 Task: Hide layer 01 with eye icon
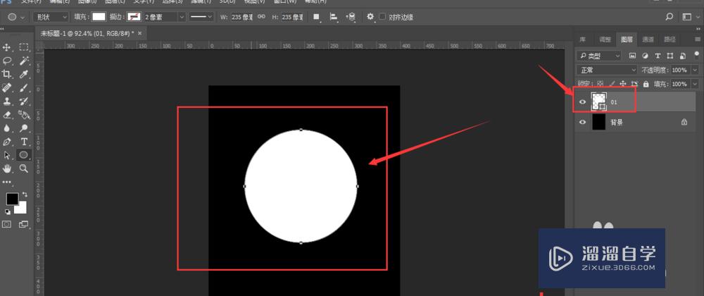[582, 102]
